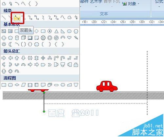Pick the down arrow block shape
The height and width of the screenshot is (137, 164).
(23, 58)
